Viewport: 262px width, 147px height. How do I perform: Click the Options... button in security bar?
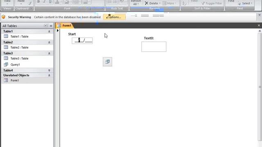tap(114, 17)
